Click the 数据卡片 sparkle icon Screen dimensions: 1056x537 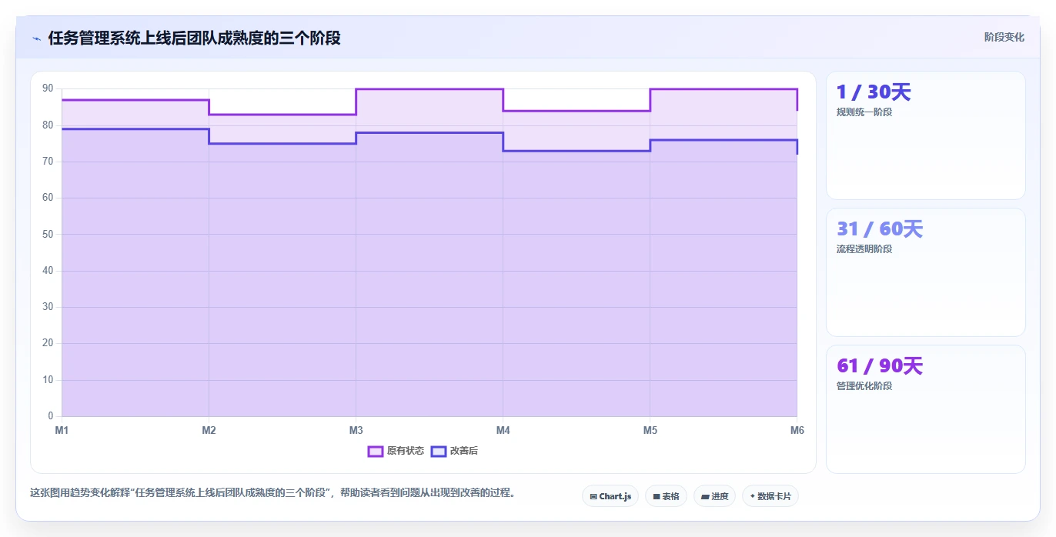752,496
